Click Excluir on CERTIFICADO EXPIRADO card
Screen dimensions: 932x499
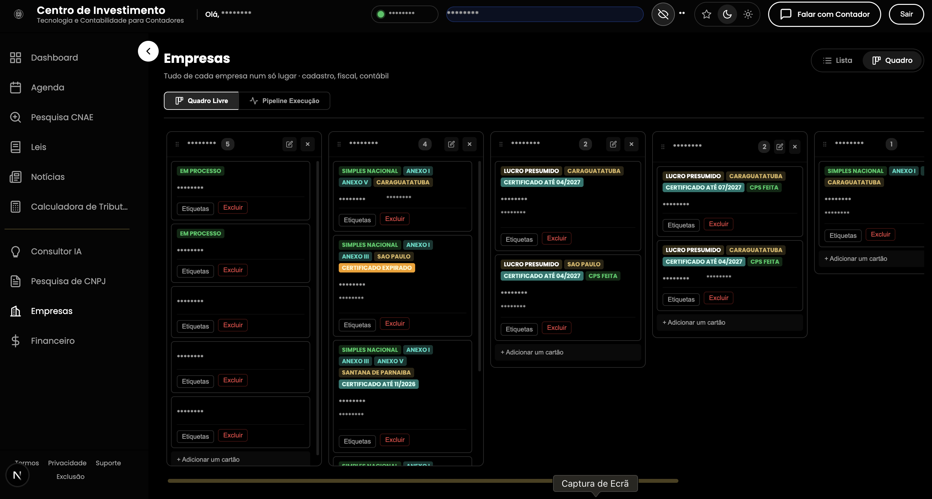[395, 323]
